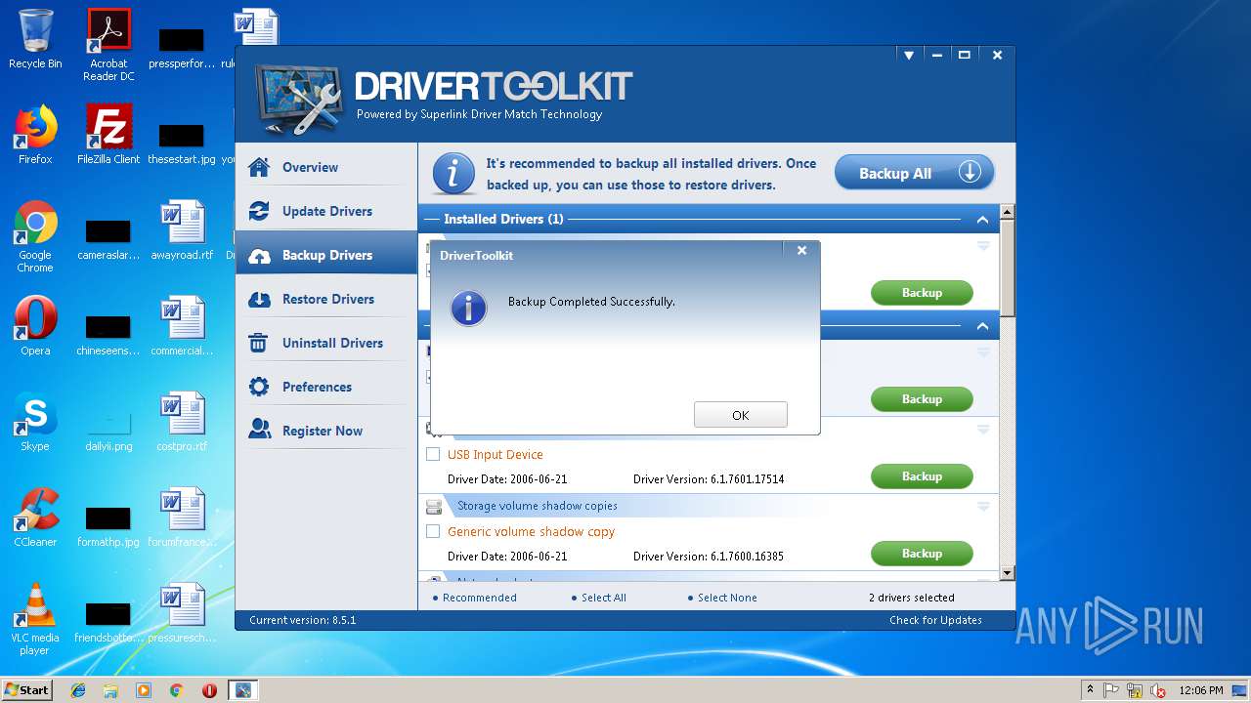Click Generic volume shadow copy name

tap(531, 531)
